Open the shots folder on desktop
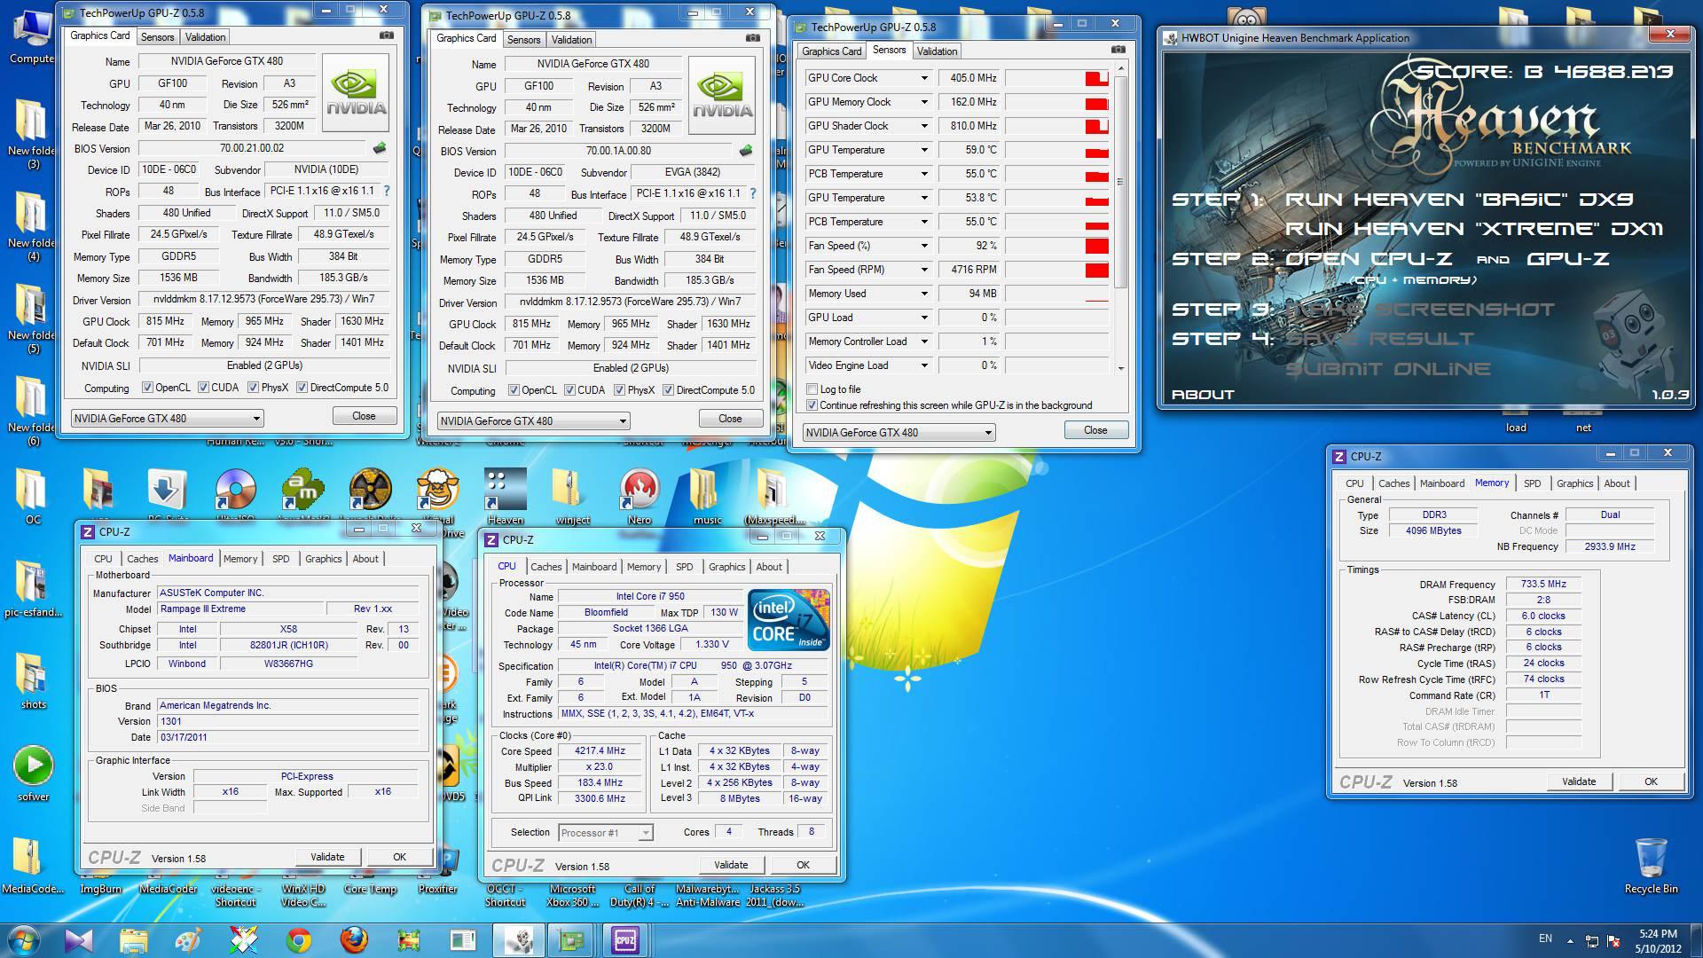The width and height of the screenshot is (1703, 958). click(x=33, y=681)
